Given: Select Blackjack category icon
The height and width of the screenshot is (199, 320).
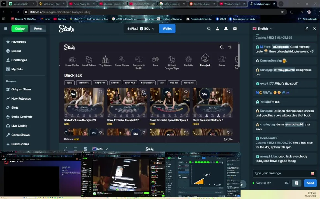Looking at the screenshot, I should (x=205, y=60).
